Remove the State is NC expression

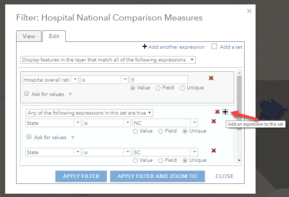214,121
